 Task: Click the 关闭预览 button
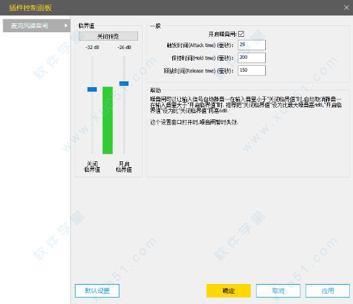(x=108, y=36)
